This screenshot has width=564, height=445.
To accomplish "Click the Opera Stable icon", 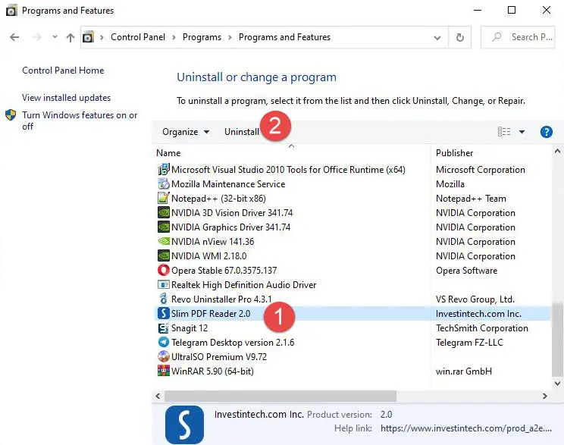I will 164,270.
